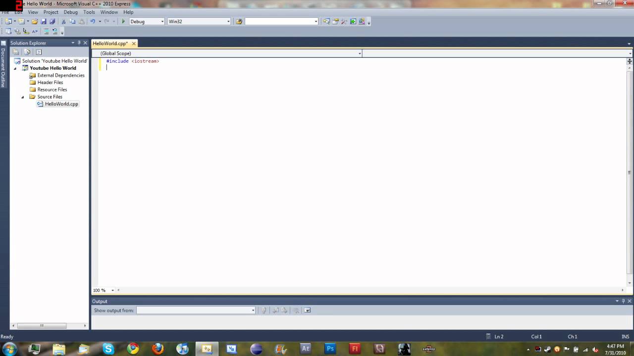Select the HelloWorld.cpp editor tab

110,44
